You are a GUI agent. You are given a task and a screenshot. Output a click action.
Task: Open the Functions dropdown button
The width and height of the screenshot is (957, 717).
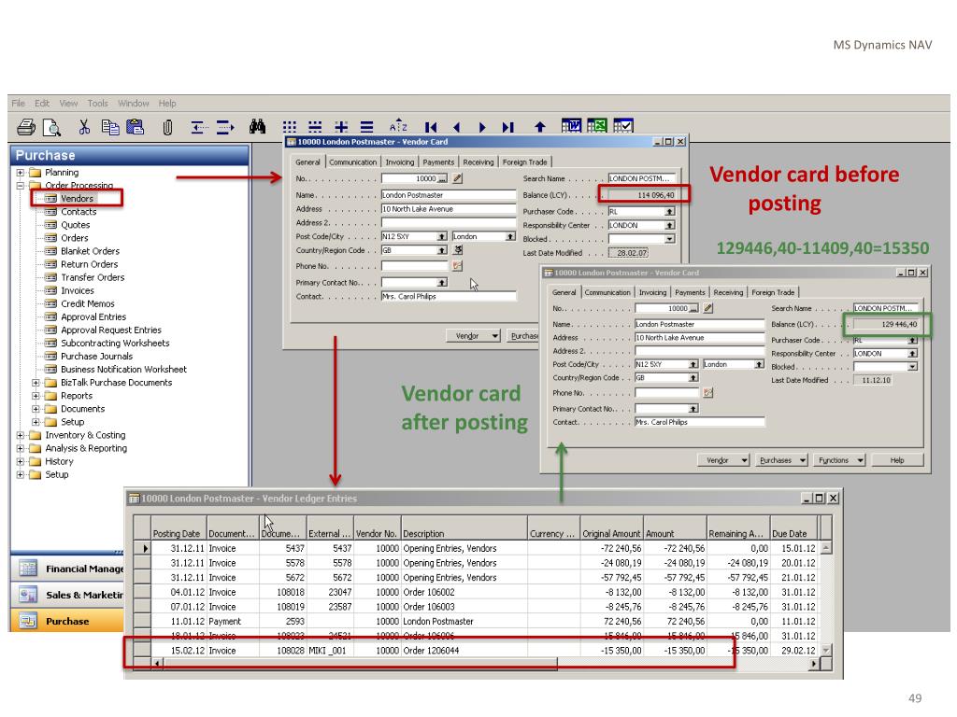837,460
